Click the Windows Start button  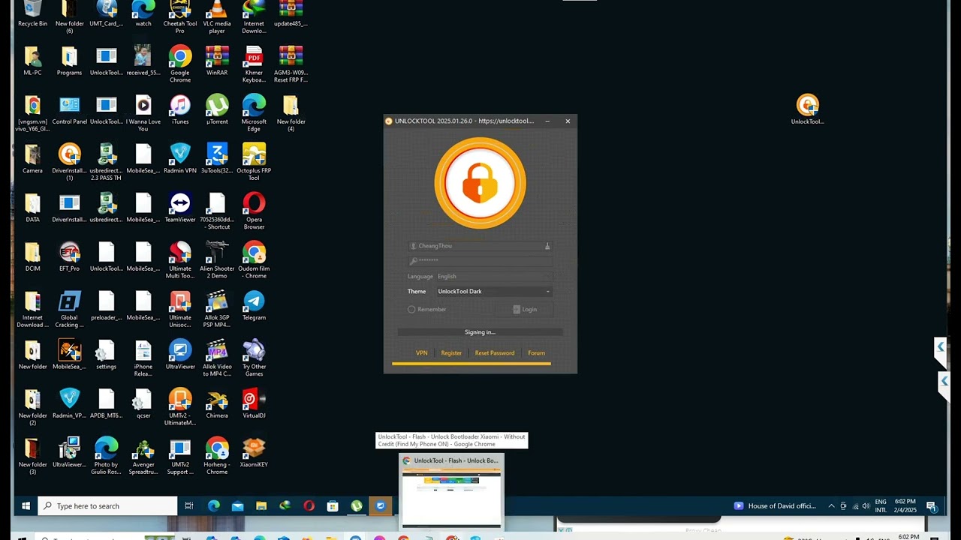pos(26,505)
